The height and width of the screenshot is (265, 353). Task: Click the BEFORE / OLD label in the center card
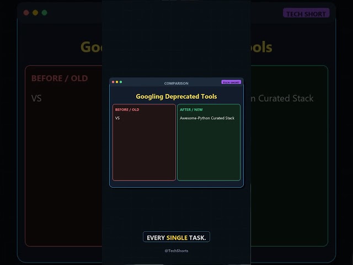coord(127,110)
